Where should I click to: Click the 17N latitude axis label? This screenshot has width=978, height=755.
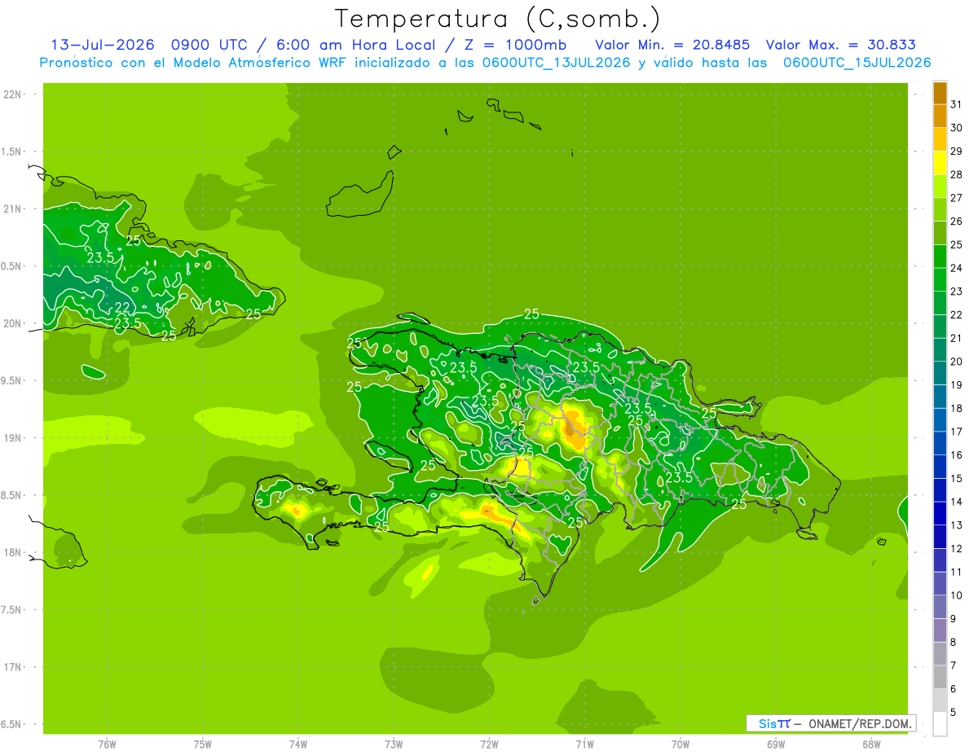(x=14, y=667)
